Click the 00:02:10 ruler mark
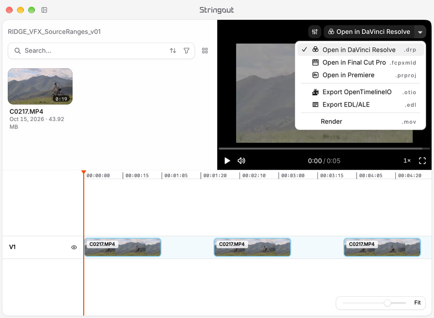The height and width of the screenshot is (318, 434). tap(254, 176)
